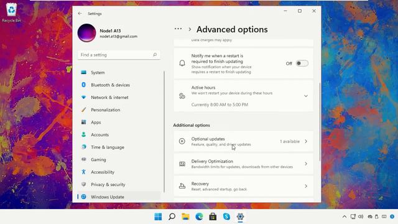Click the Delivery Optimization icon

click(182, 164)
